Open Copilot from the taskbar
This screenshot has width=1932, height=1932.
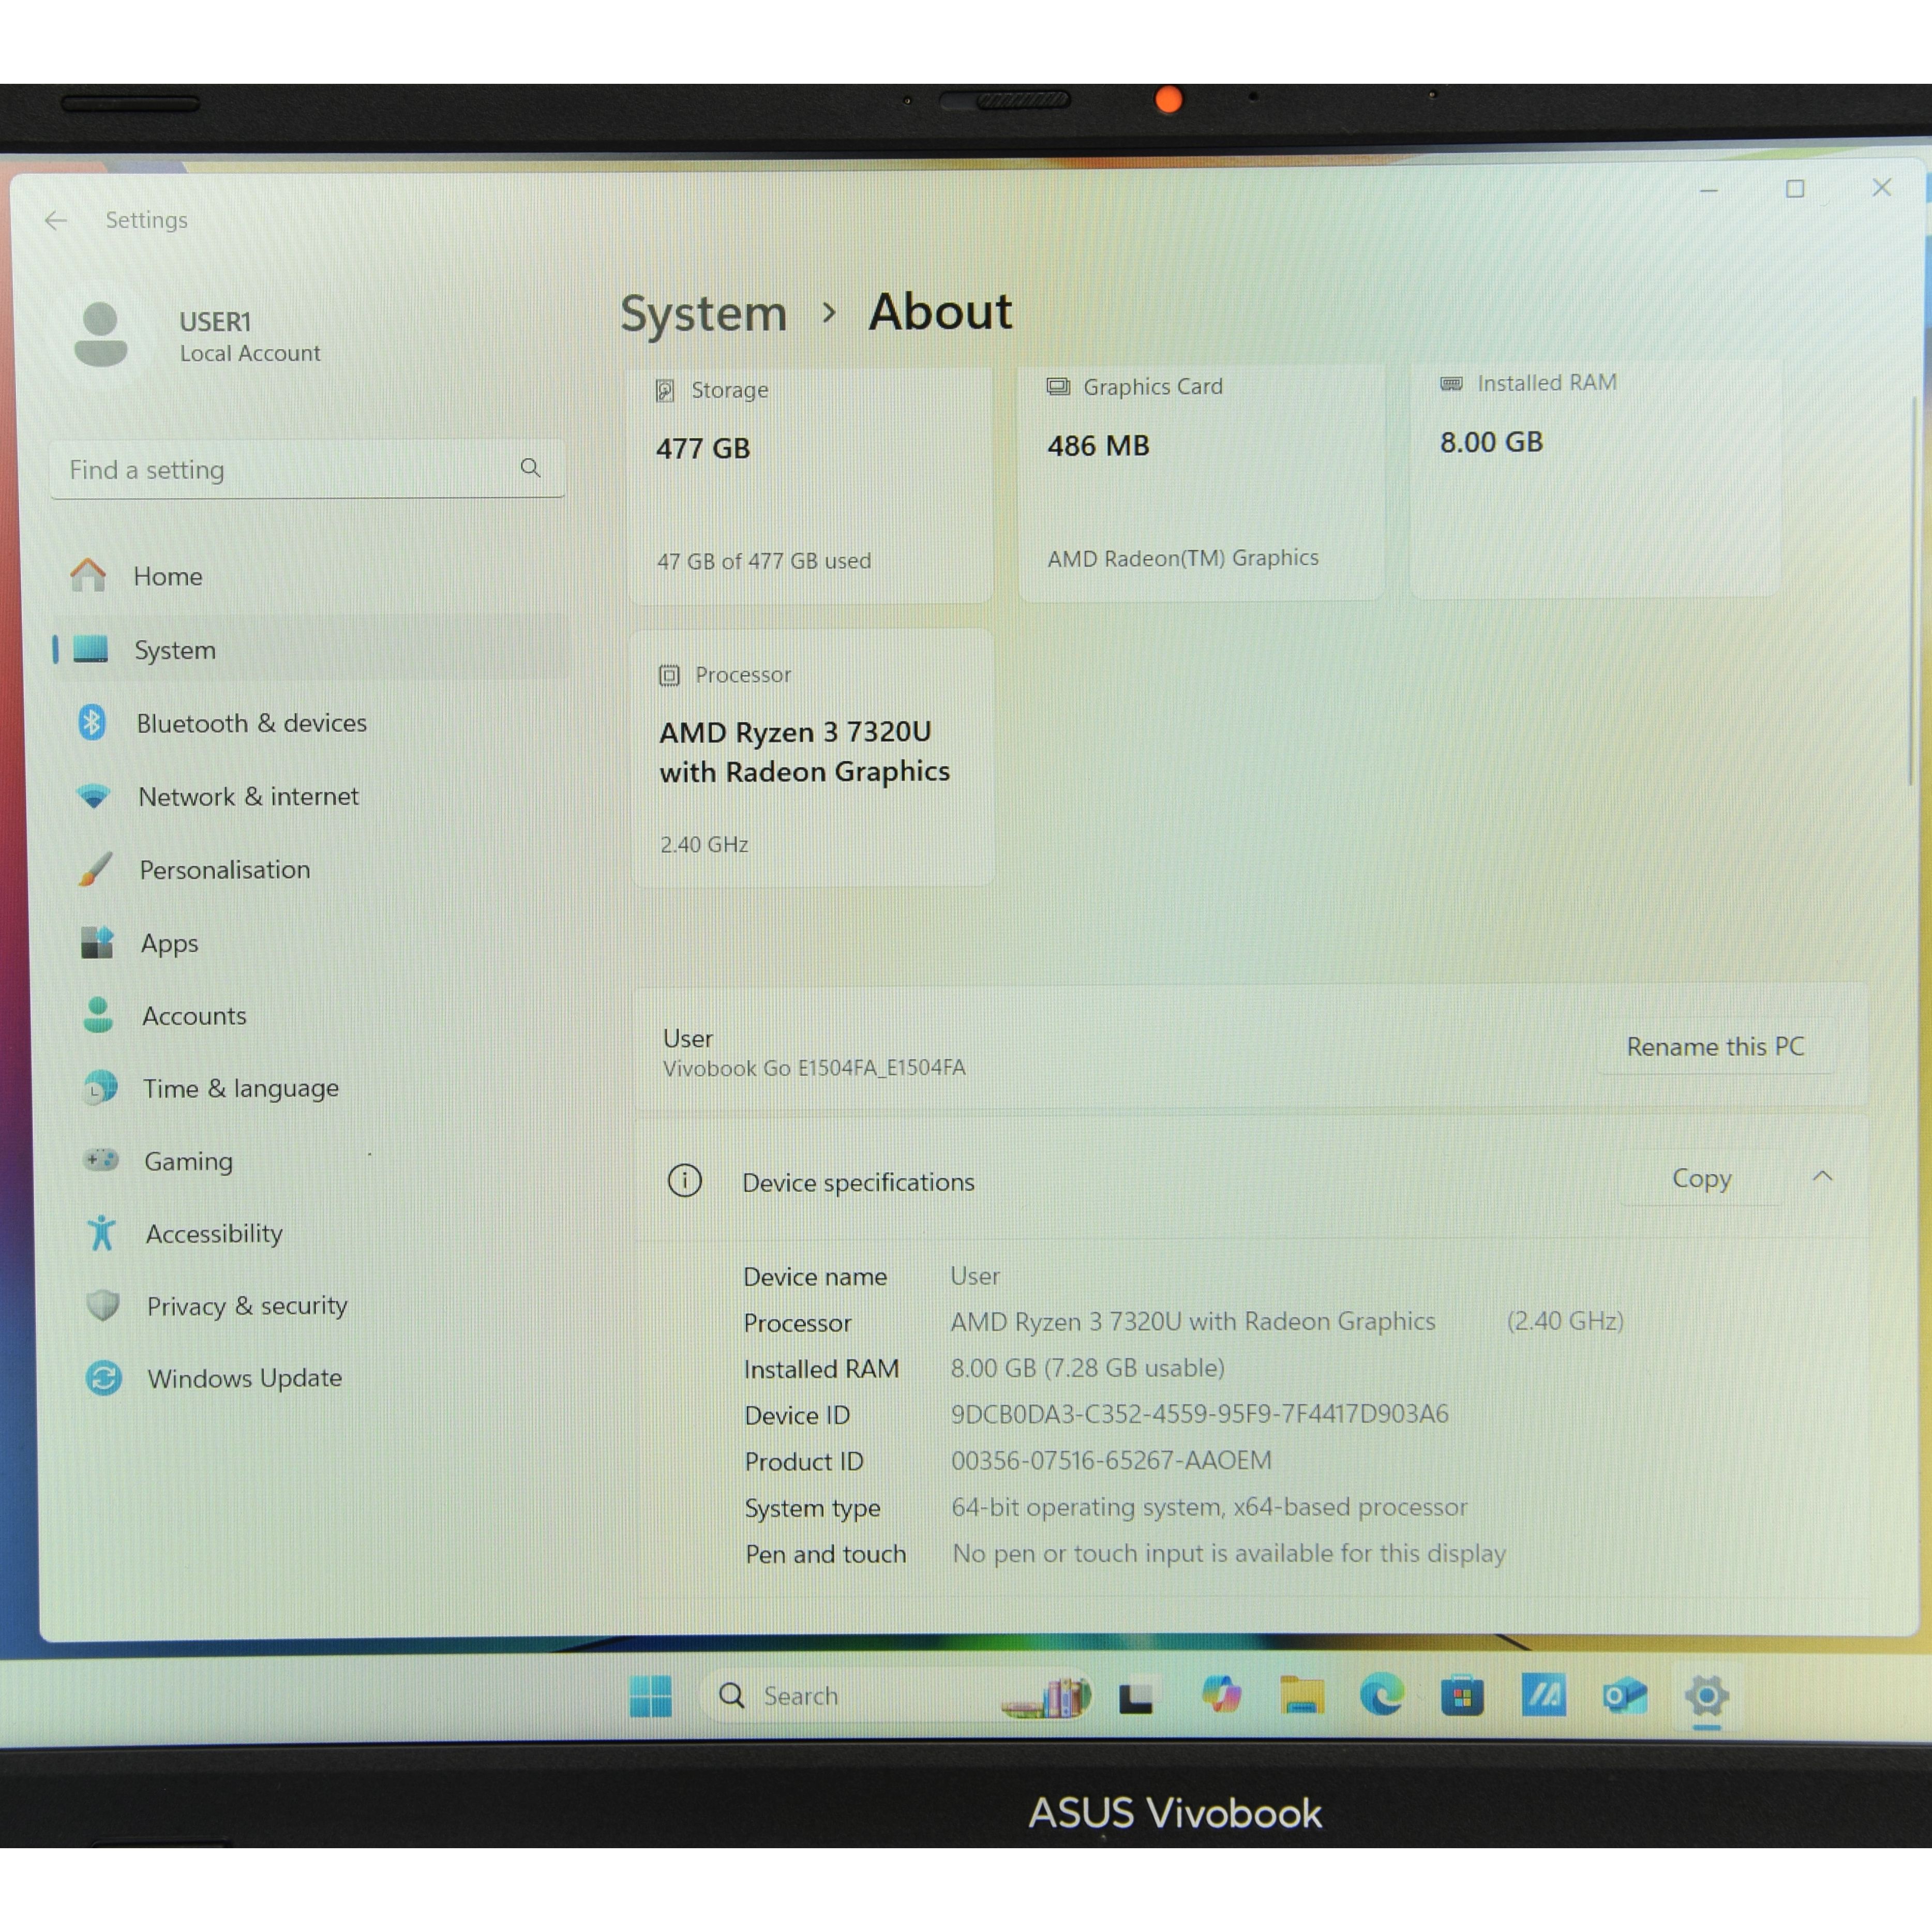tap(1221, 1696)
